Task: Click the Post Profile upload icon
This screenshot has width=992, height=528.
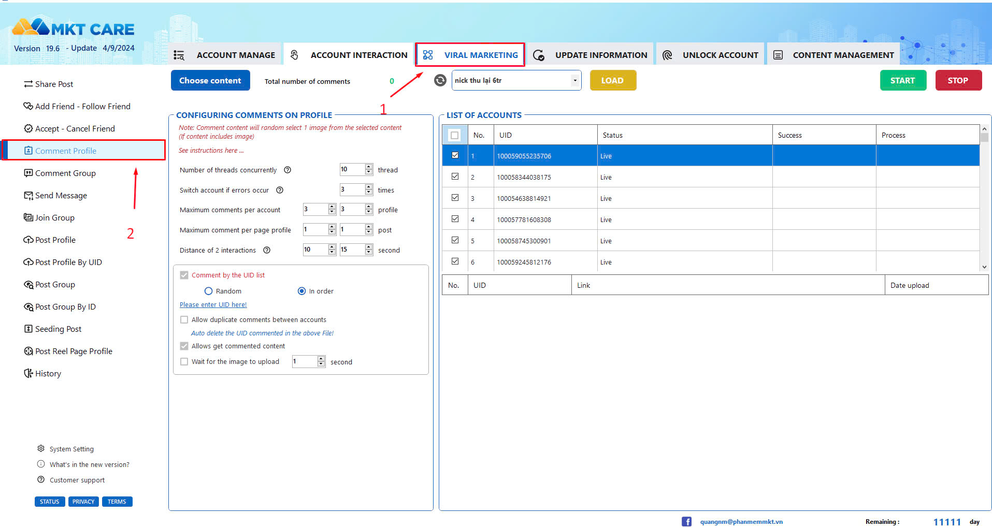Action: (28, 240)
